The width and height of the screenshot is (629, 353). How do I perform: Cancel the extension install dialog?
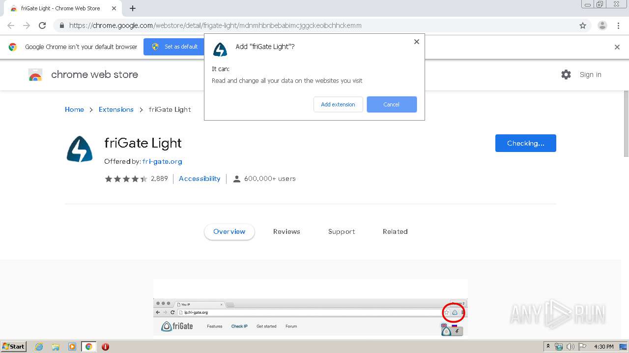click(x=392, y=104)
